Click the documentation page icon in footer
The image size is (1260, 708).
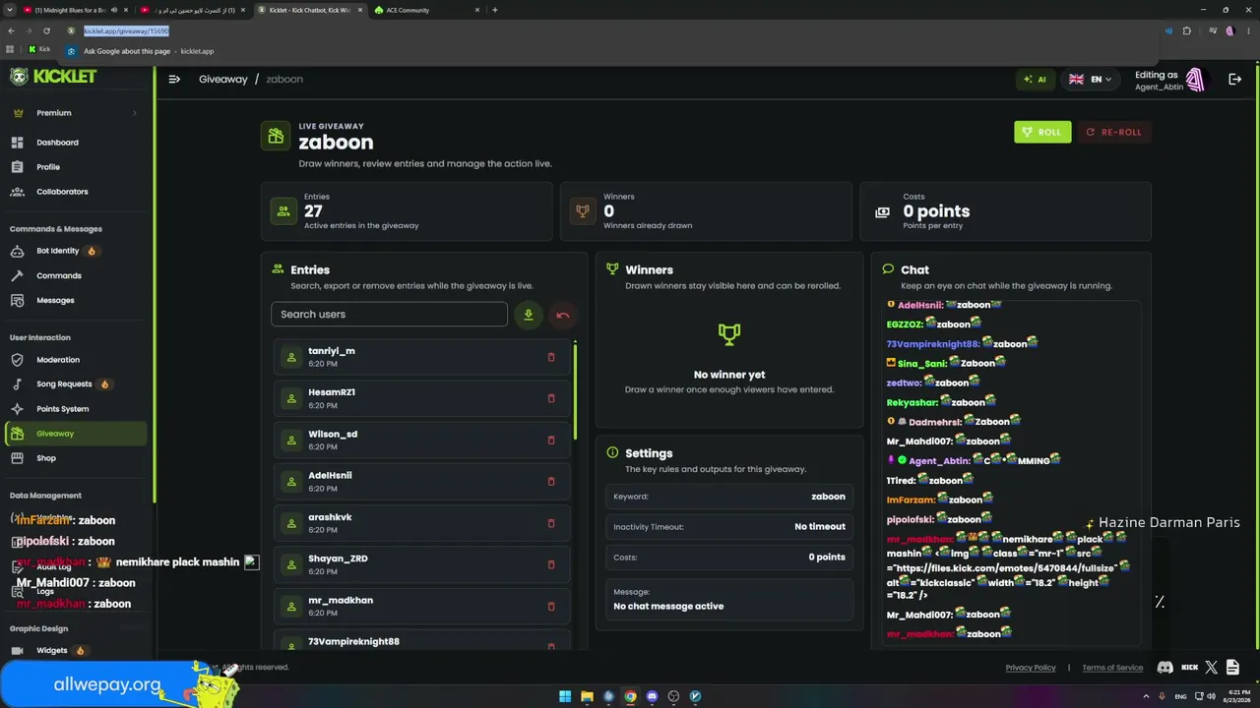click(1232, 668)
